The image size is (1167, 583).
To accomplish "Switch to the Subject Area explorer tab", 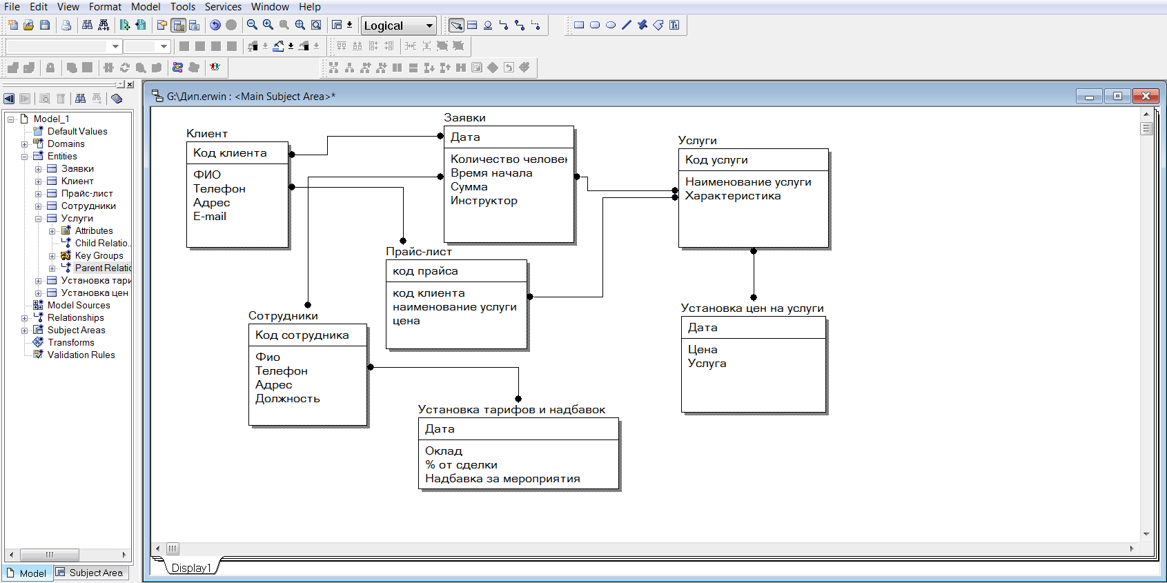I will pyautogui.click(x=90, y=573).
